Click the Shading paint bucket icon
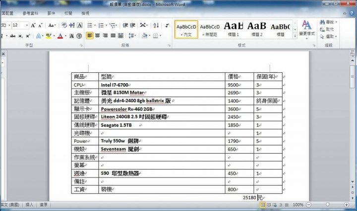Image resolution: width=357 pixels, height=211 pixels. point(144,36)
